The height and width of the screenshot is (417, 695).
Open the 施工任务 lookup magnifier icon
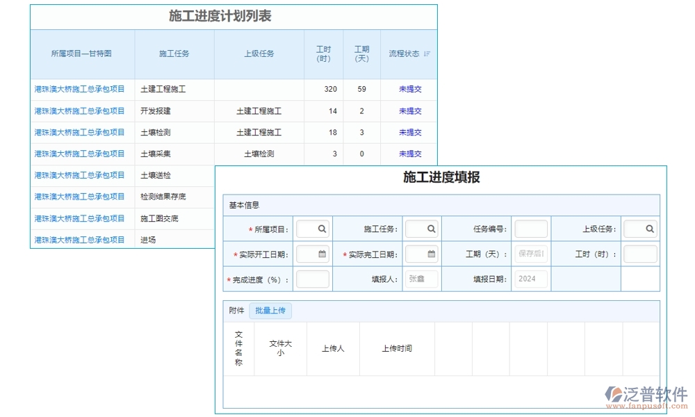point(431,228)
